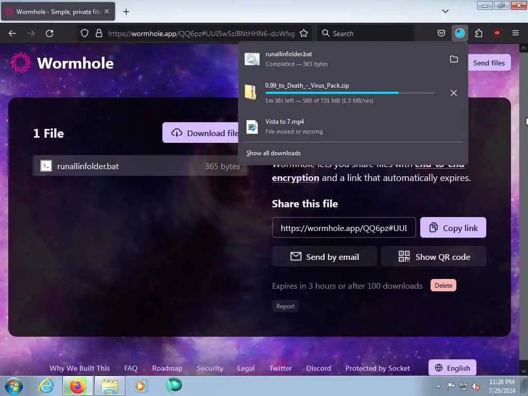Open the FAQ footer link

[x=130, y=368]
